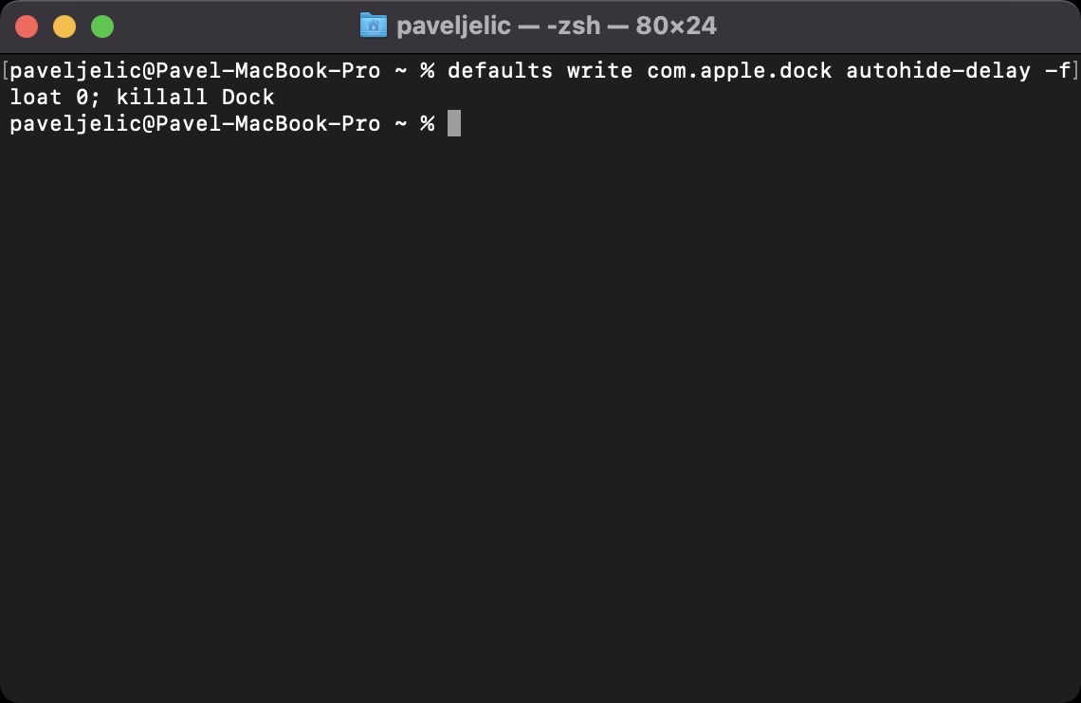Click the word "Dock" on the second line
Viewport: 1081px width, 703px height.
[248, 98]
